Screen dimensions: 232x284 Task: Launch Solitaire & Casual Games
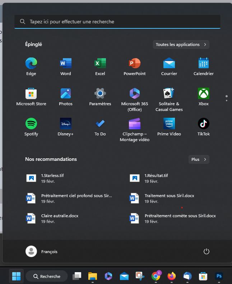point(169,100)
